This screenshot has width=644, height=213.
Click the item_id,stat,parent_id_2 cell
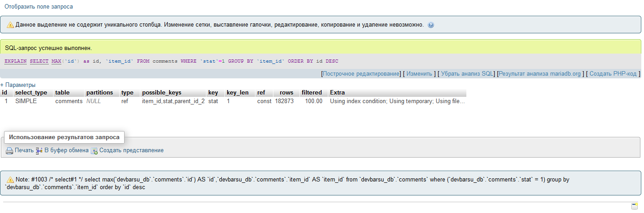pyautogui.click(x=173, y=101)
